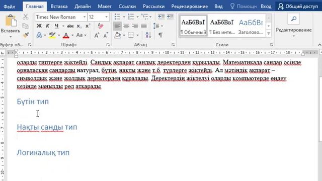Toggle superscript x² formatting
The height and width of the screenshot is (181, 322).
click(88, 26)
